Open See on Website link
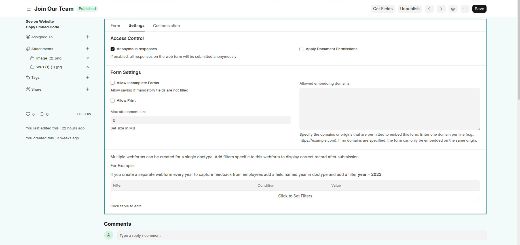Screen dimensions: 520x245 coord(40,21)
